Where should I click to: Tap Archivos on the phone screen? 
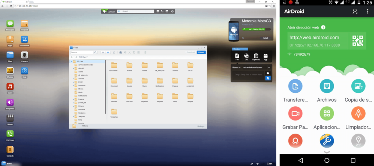[x=327, y=86]
